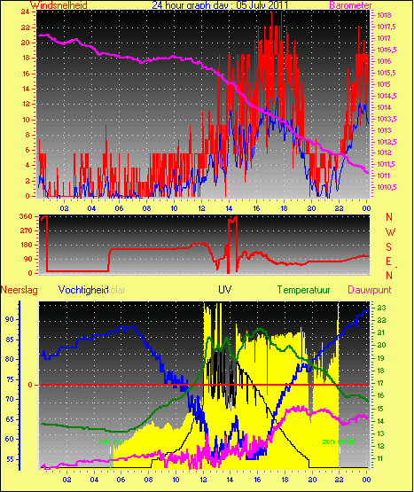The image size is (414, 492).
Task: Click the green 'zon op' sunrise marker text
Action: 110,441
